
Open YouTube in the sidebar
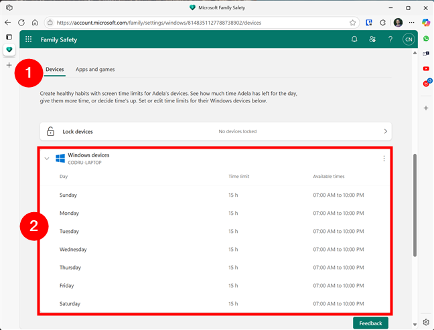[426, 68]
